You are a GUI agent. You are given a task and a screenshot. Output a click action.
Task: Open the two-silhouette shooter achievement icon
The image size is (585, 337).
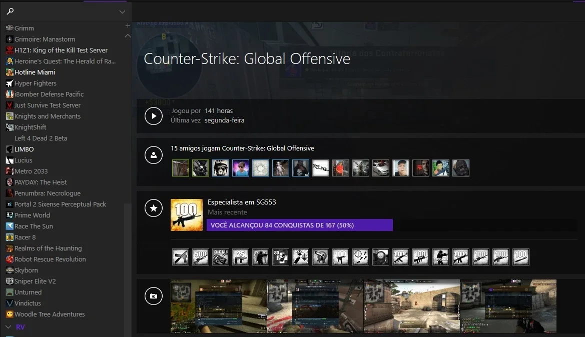tap(260, 257)
